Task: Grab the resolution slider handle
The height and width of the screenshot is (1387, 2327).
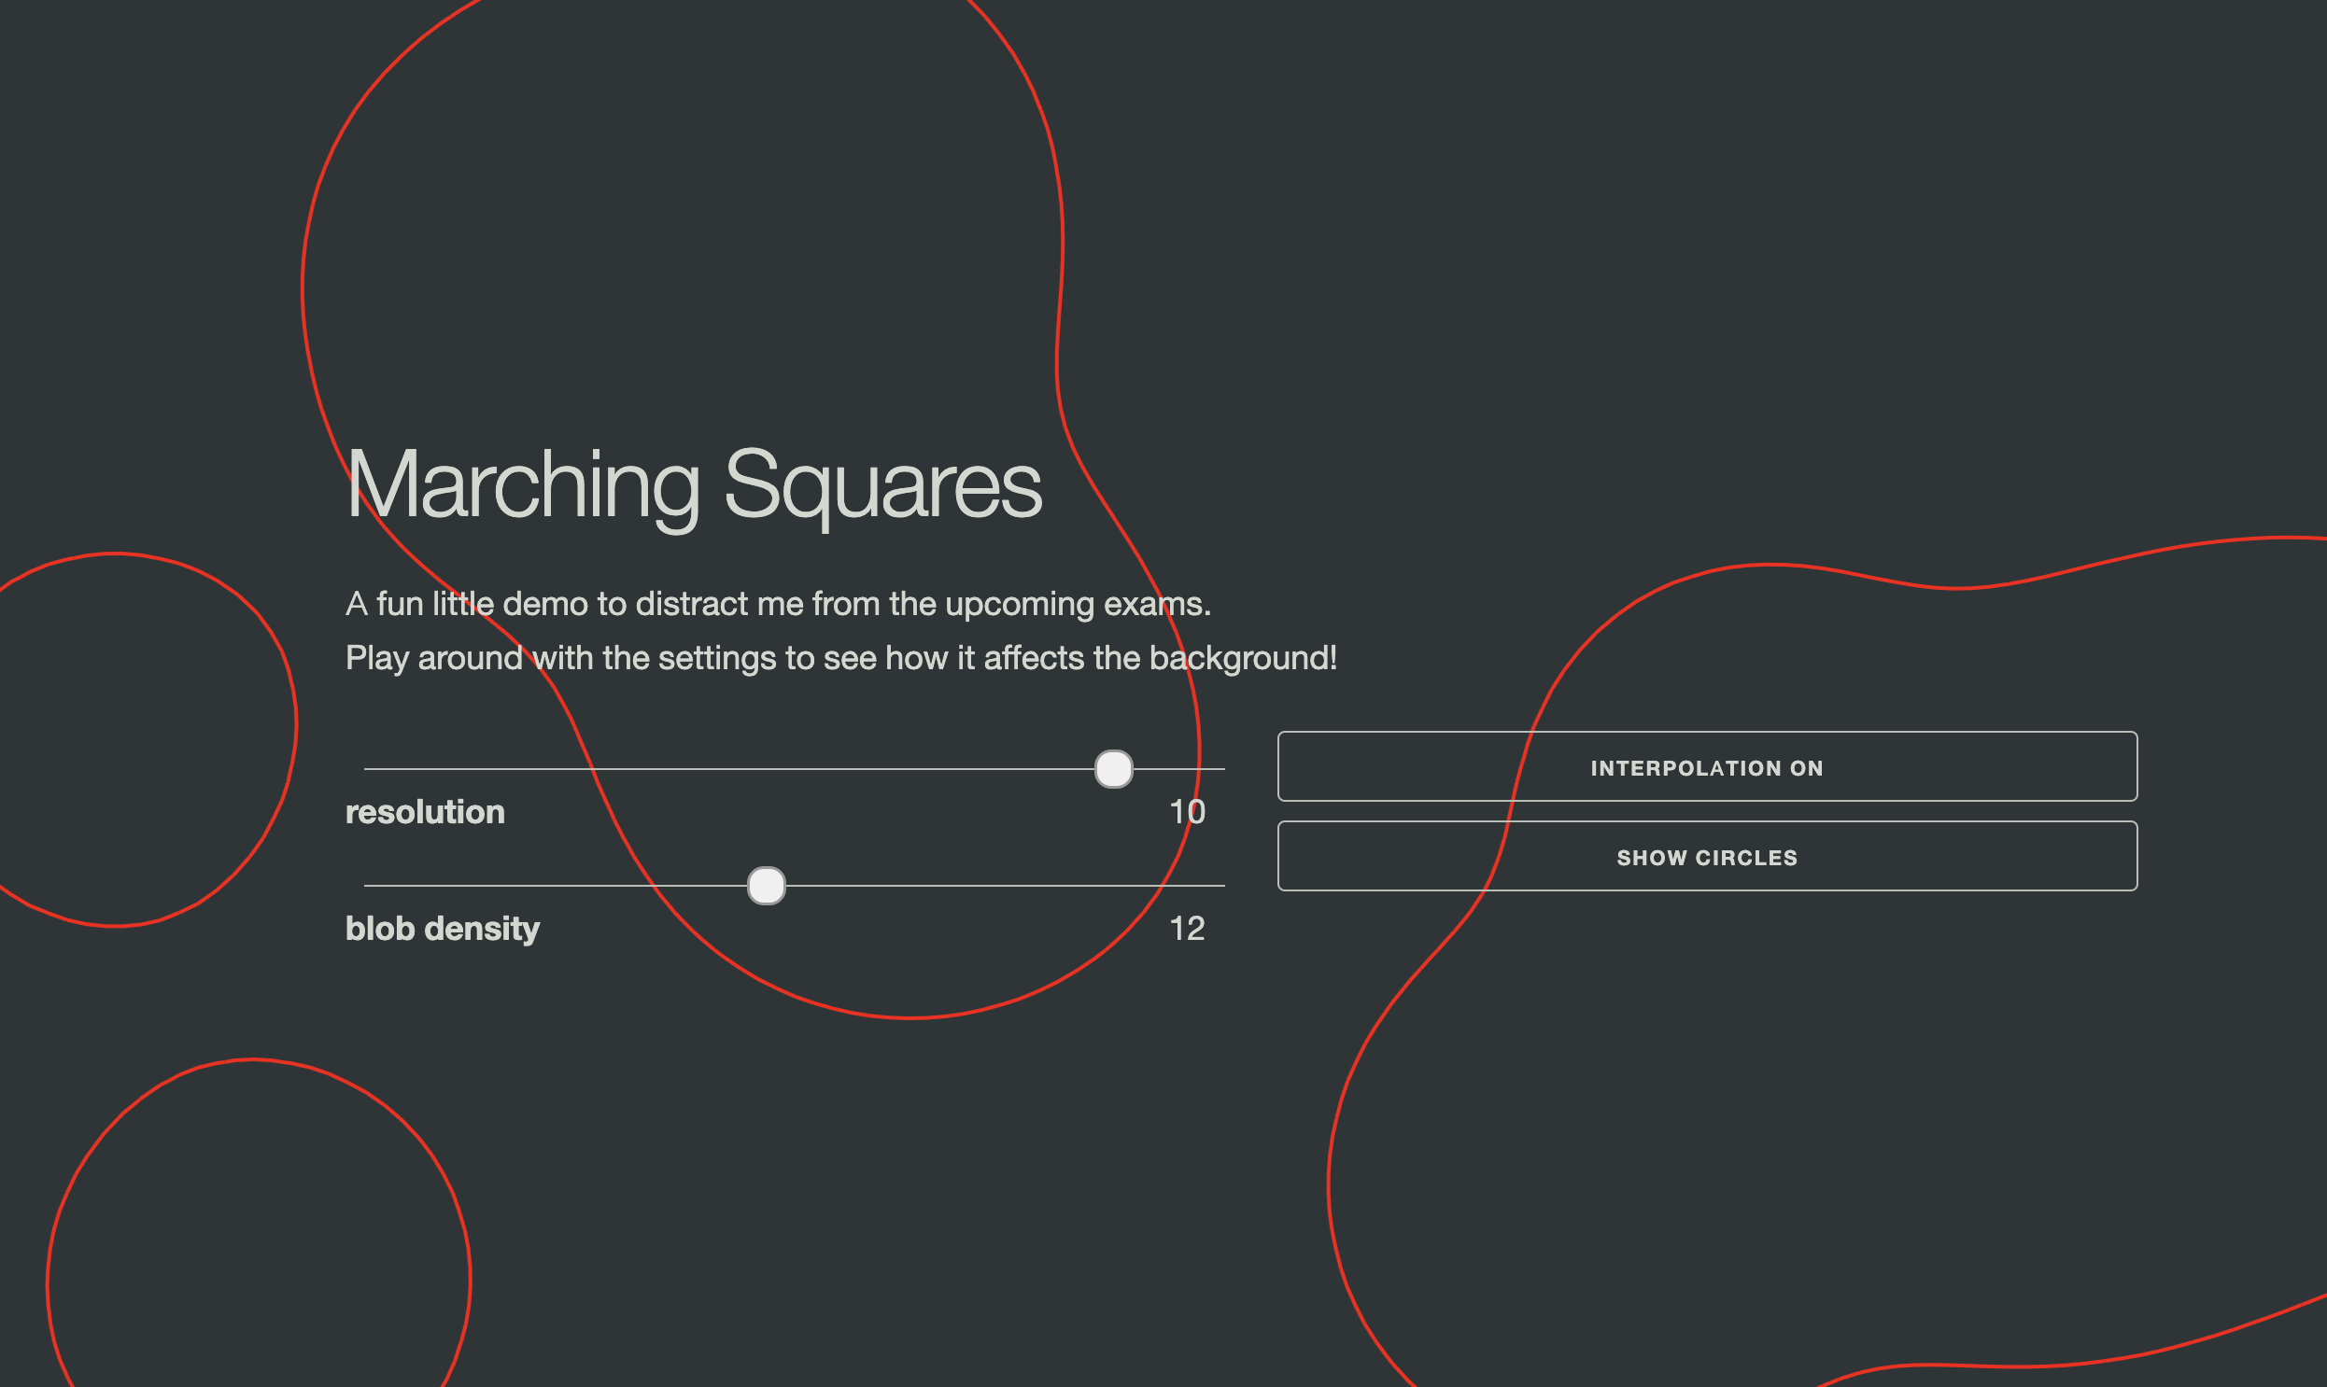Action: click(1113, 769)
